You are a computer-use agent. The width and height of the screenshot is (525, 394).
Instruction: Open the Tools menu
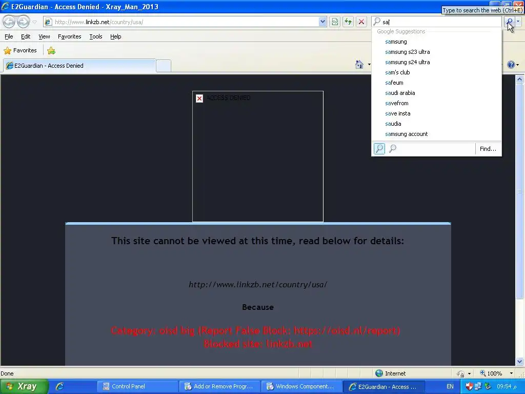[96, 36]
